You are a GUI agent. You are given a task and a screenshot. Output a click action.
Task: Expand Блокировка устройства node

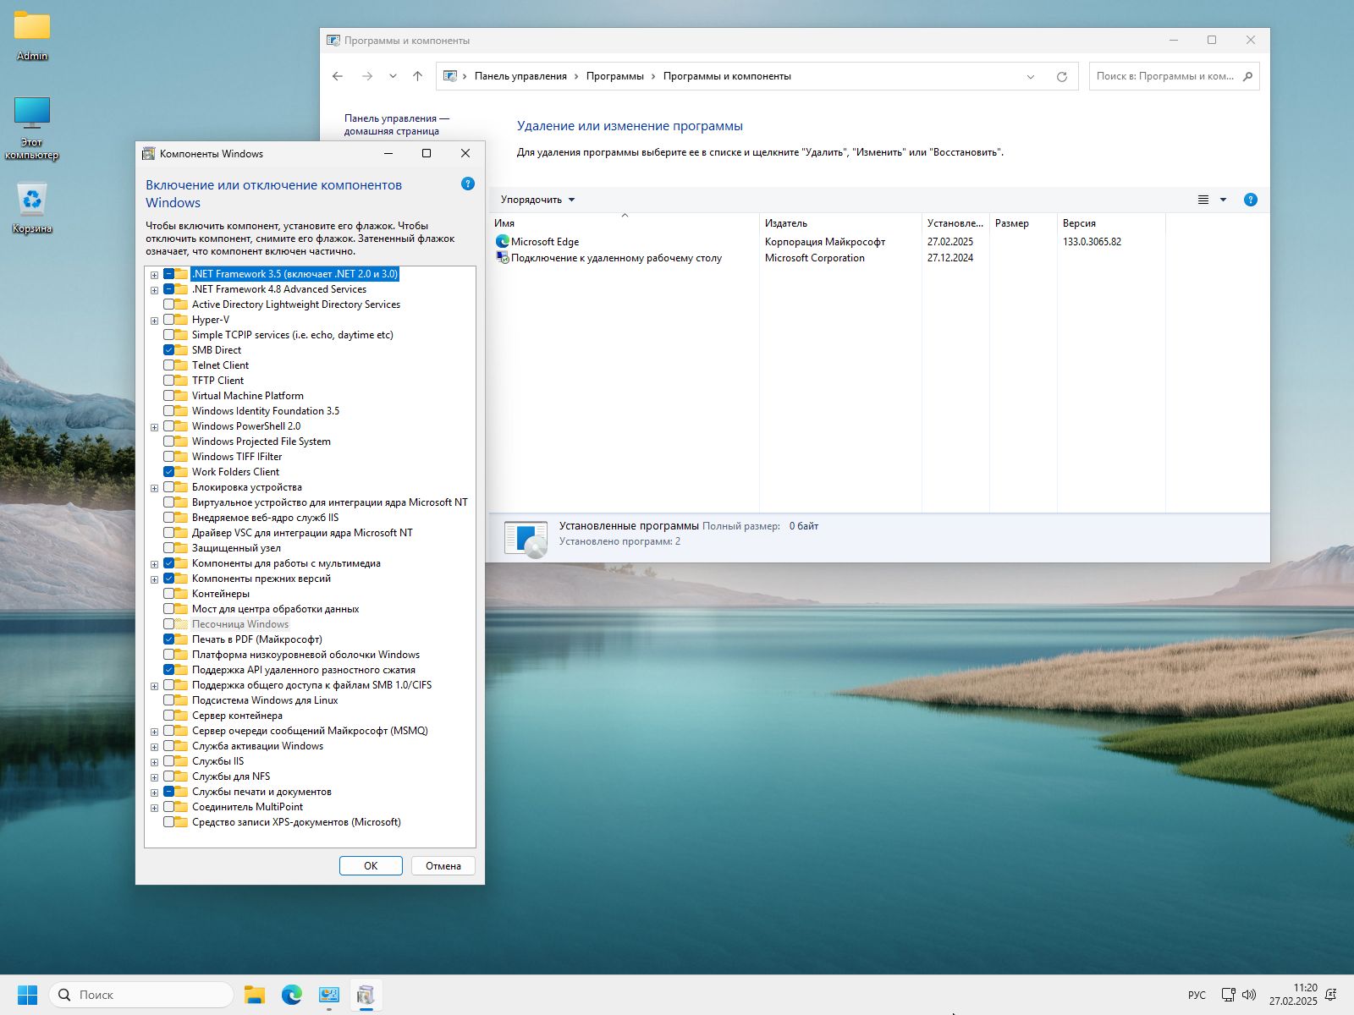(154, 487)
